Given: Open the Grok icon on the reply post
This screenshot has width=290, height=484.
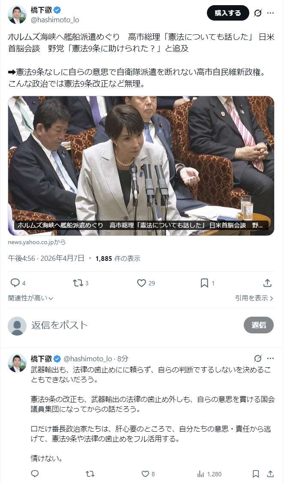Looking at the screenshot, I should tap(257, 358).
